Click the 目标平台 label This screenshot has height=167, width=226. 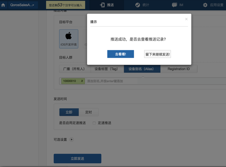(66, 22)
